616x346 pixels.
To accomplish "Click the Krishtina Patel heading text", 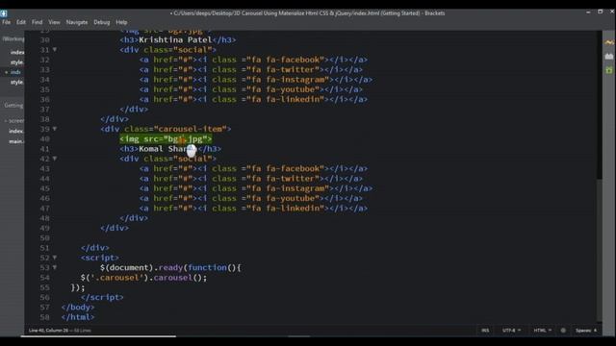I will pos(175,40).
